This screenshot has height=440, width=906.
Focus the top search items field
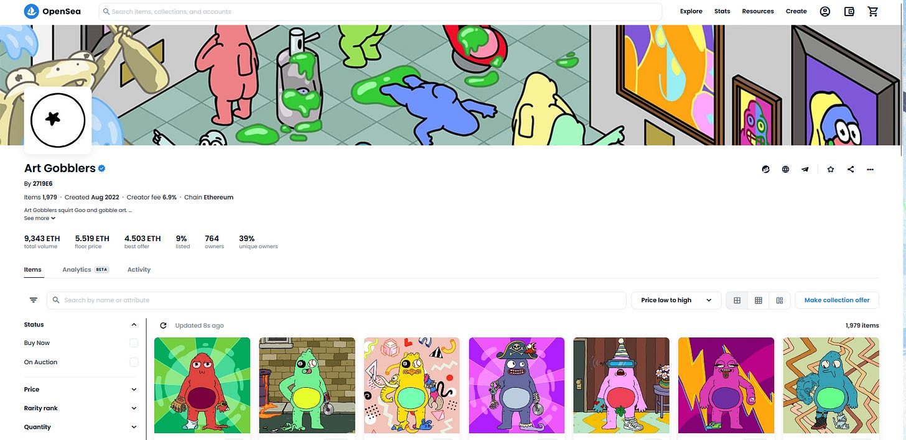point(380,11)
